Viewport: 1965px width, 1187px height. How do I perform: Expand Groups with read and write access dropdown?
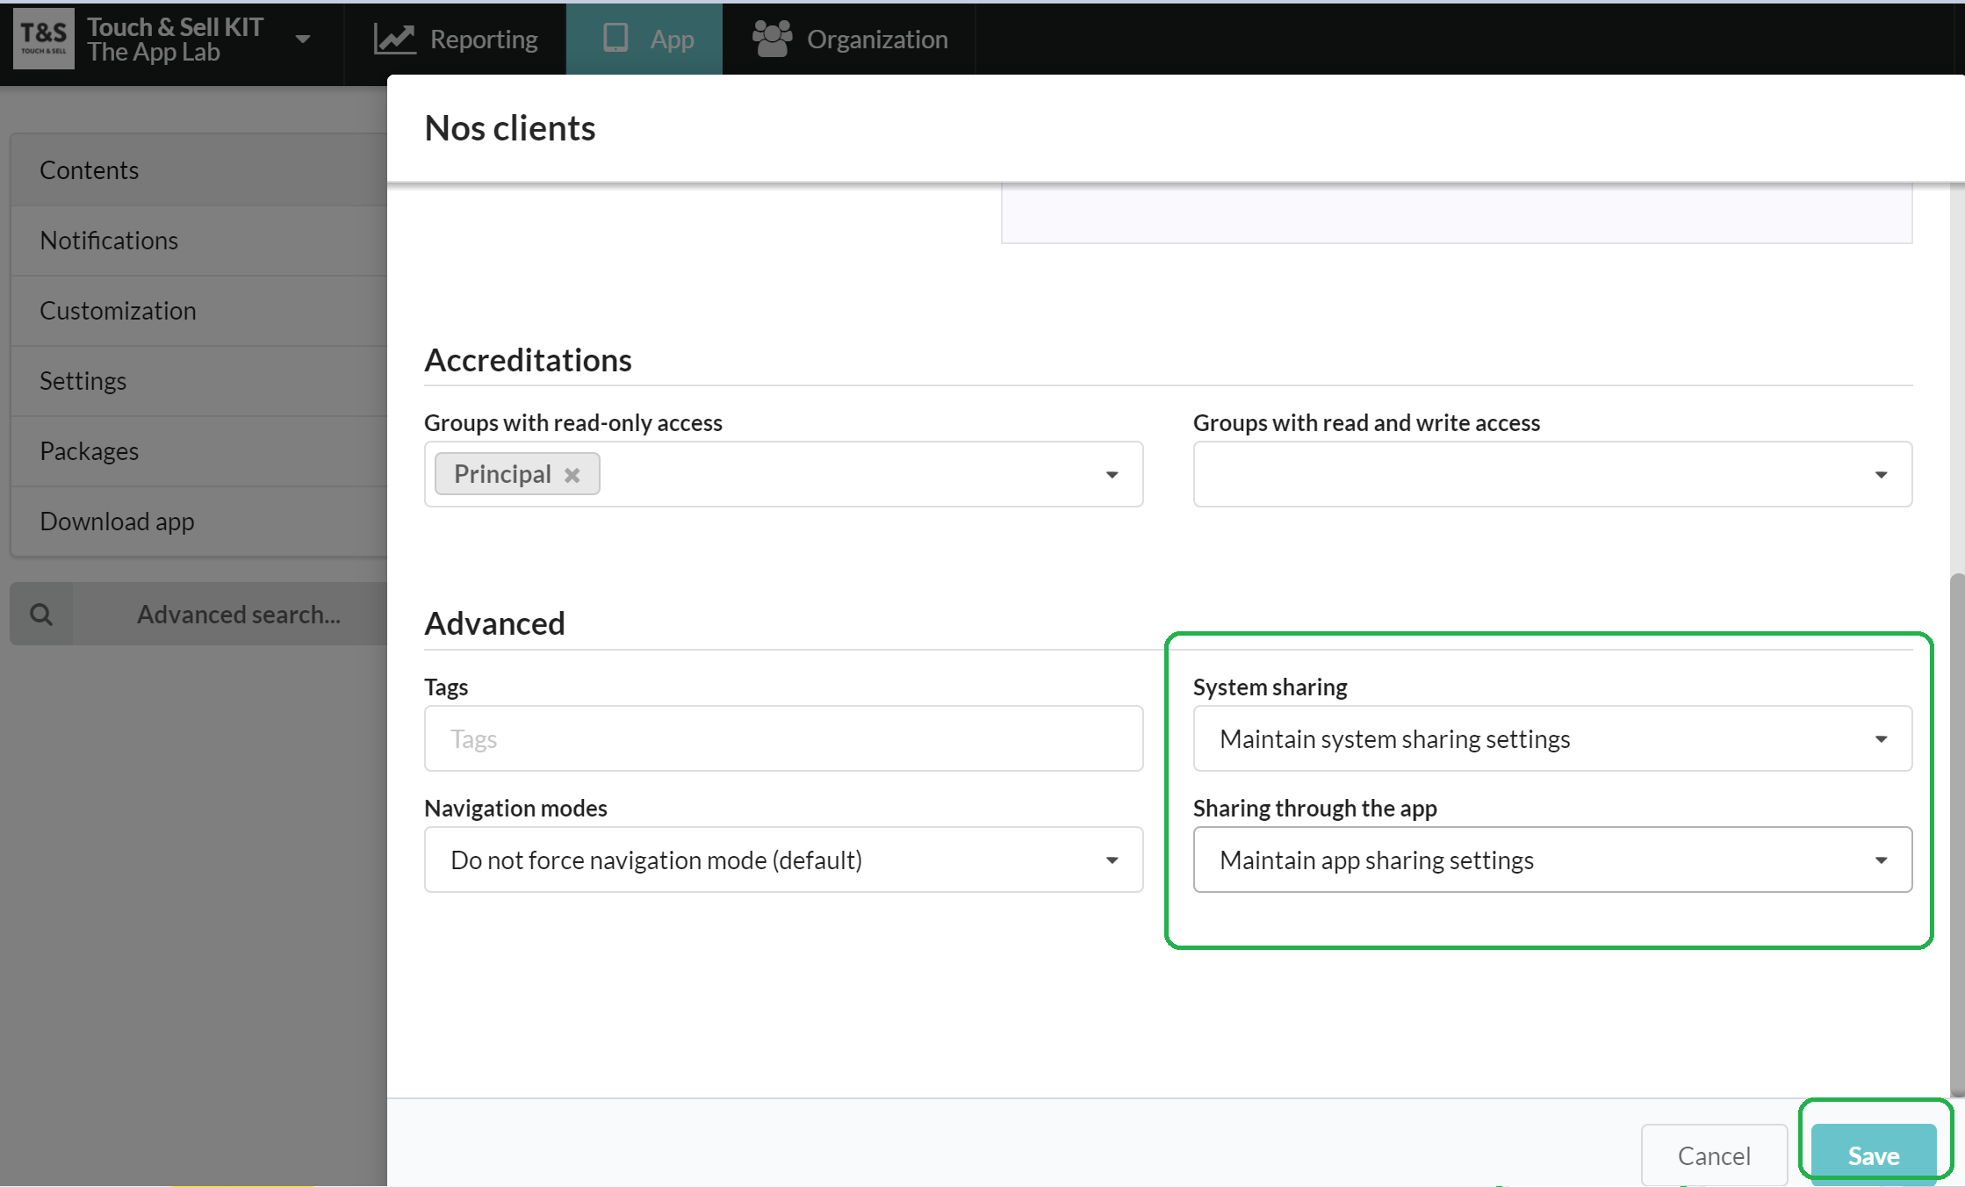(1881, 475)
